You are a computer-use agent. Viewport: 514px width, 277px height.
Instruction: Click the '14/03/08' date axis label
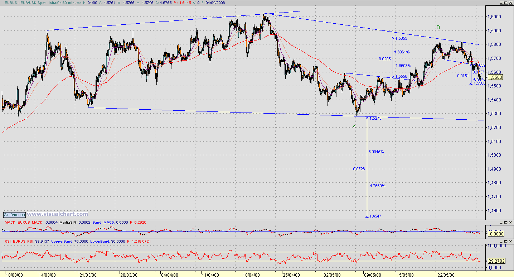(x=47, y=275)
